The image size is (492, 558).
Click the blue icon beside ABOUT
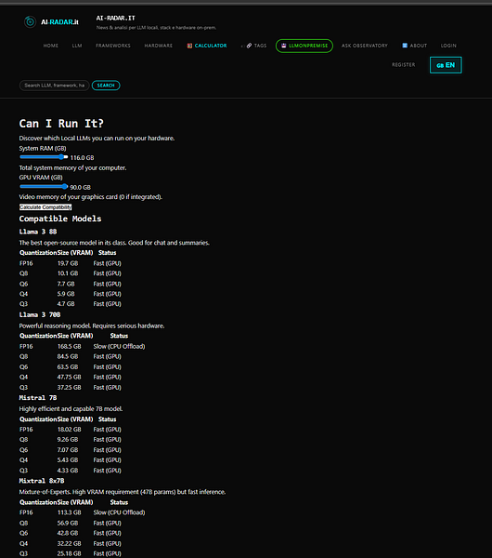[405, 46]
